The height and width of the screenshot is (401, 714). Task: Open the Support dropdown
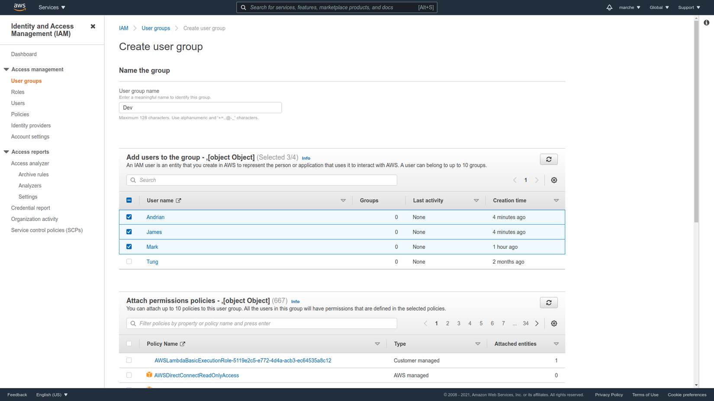click(689, 7)
